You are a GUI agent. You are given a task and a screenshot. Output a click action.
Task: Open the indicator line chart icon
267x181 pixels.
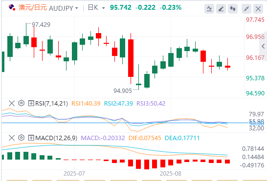(209, 9)
